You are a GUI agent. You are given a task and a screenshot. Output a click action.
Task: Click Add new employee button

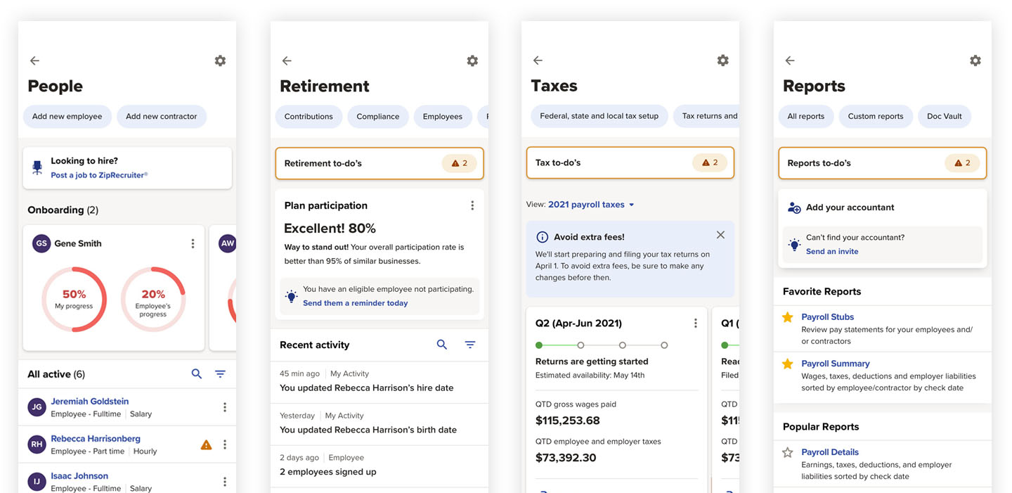coord(67,117)
